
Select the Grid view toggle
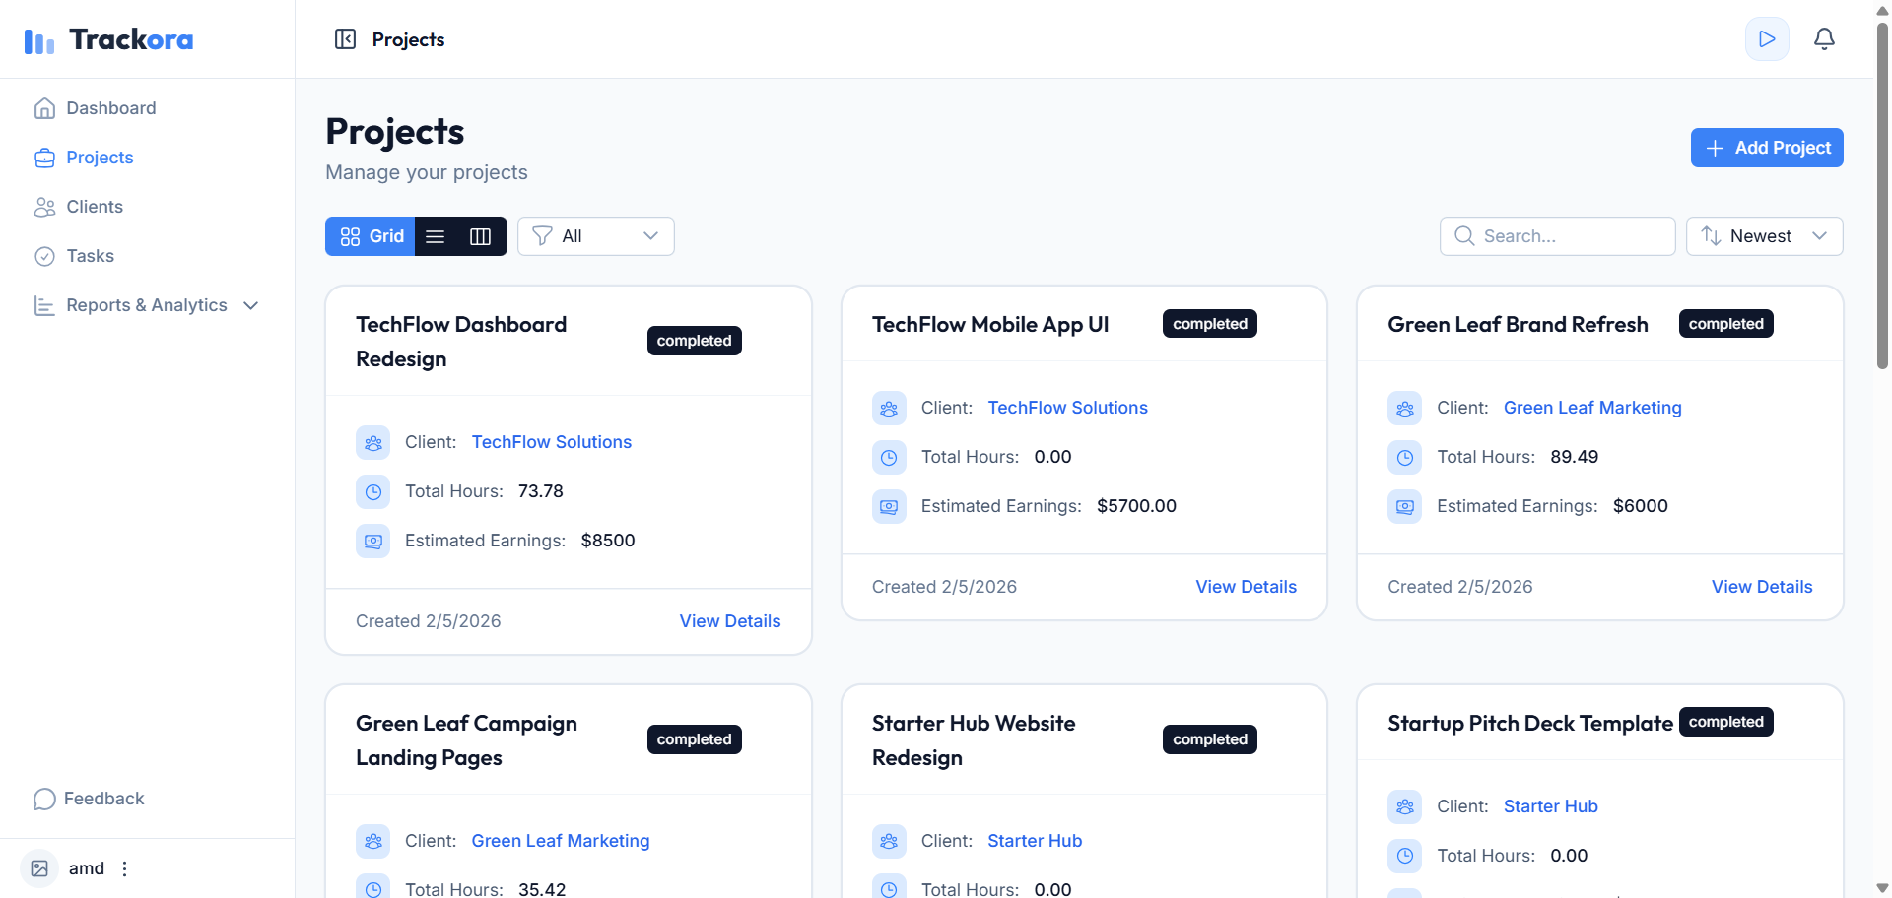[x=370, y=236]
